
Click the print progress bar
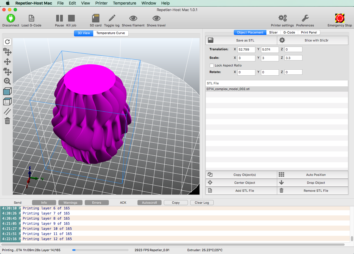[x=101, y=250]
